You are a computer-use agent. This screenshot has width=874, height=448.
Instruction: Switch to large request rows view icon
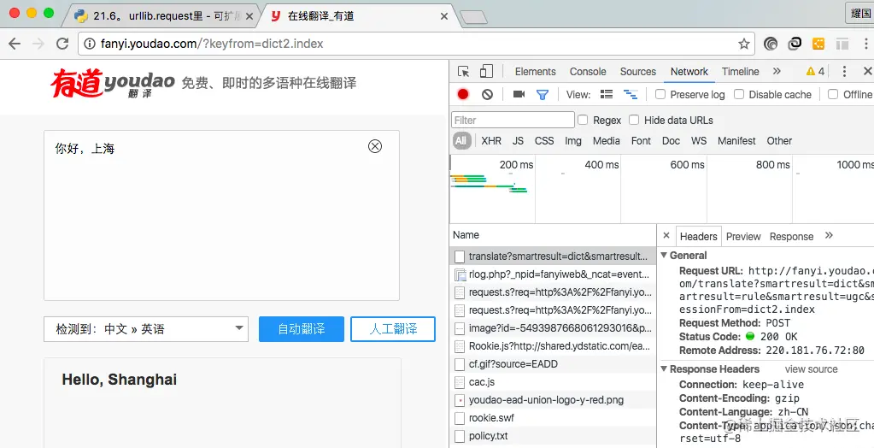coord(607,94)
